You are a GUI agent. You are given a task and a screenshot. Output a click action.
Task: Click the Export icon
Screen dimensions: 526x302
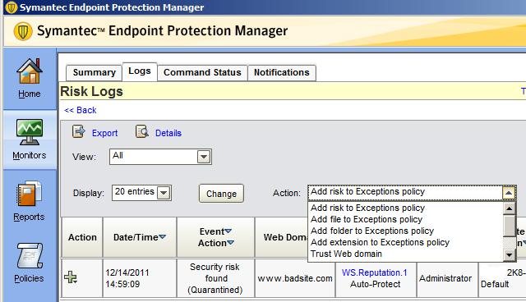click(79, 132)
